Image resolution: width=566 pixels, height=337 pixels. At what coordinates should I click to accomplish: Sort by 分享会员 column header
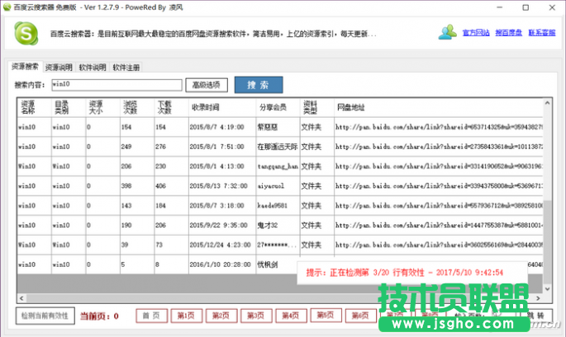coord(278,107)
